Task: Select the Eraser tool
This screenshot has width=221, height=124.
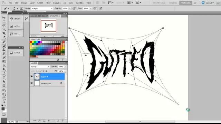Action: (4, 58)
